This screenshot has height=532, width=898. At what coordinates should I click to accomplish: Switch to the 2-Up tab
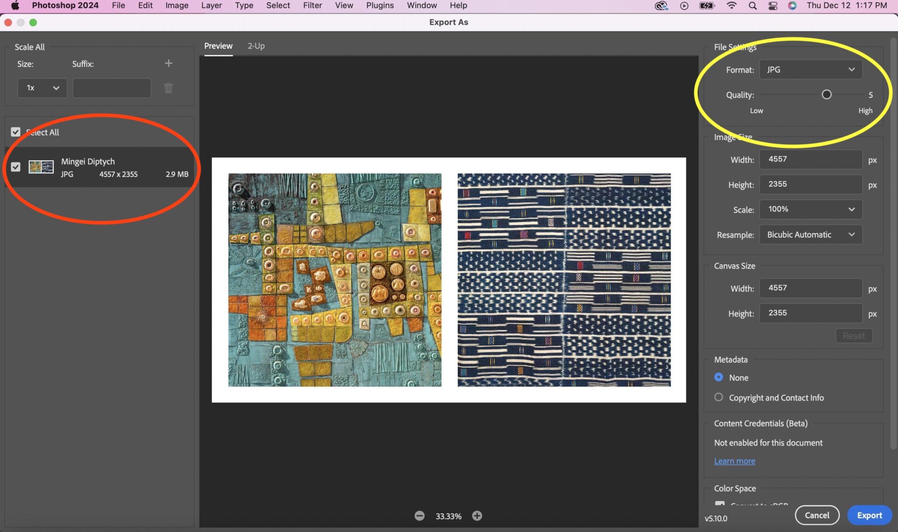tap(256, 46)
